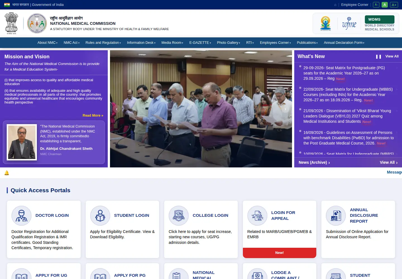Open the Viksit Bharat Young Leaders Dialogue news
This screenshot has height=279, width=402.
tap(347, 116)
